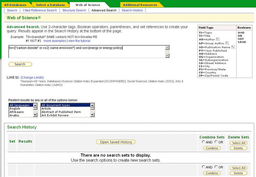Select Article document type

[x=65, y=108]
